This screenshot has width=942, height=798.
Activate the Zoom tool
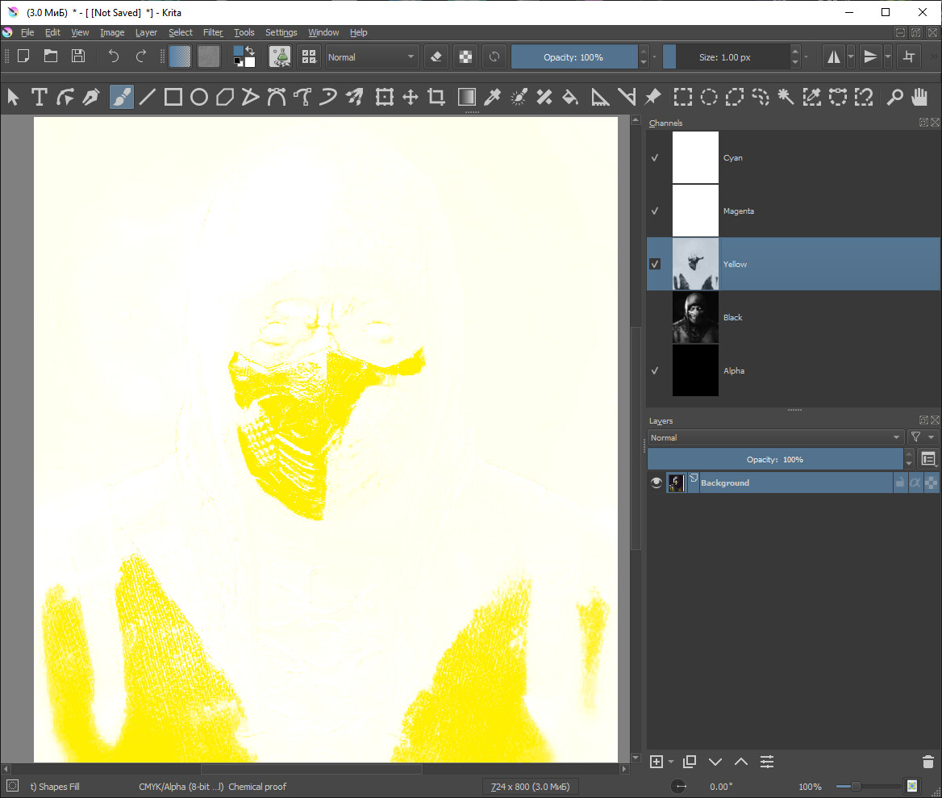[x=894, y=98]
